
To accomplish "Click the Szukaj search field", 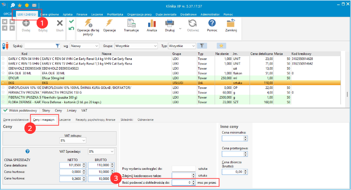I will (x=40, y=45).
